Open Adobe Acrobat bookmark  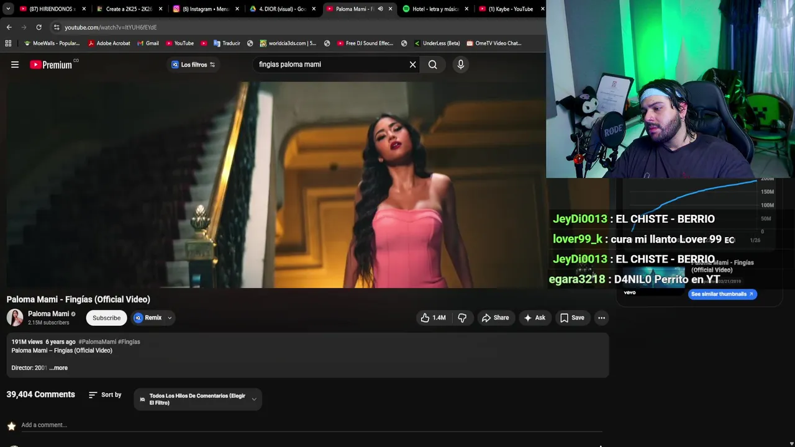109,43
